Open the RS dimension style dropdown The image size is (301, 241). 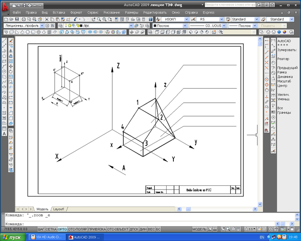tap(221, 20)
